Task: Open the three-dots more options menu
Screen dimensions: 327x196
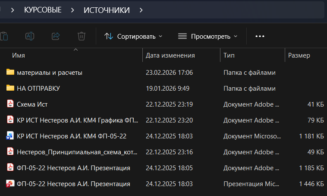Action: point(260,36)
